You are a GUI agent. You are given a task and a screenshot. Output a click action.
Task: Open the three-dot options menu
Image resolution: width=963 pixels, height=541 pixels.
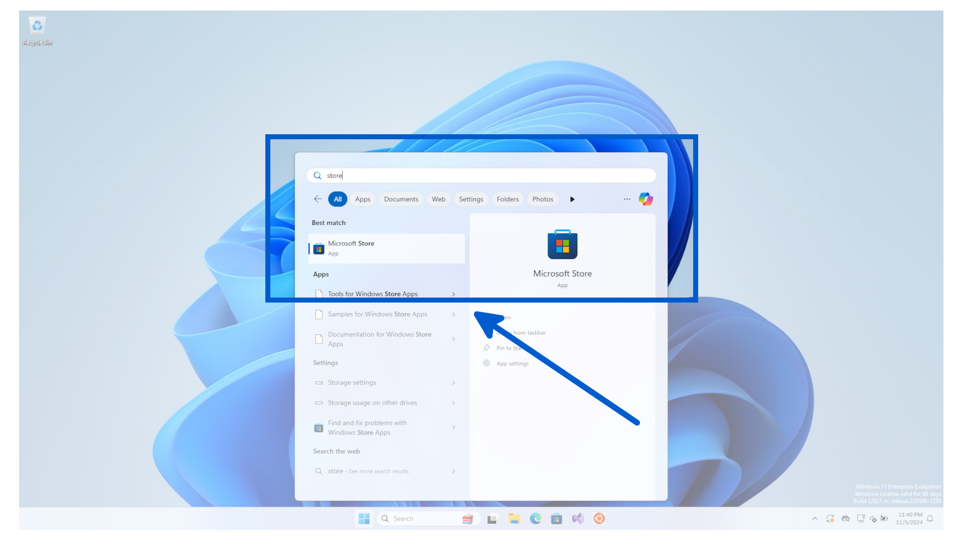coord(627,199)
